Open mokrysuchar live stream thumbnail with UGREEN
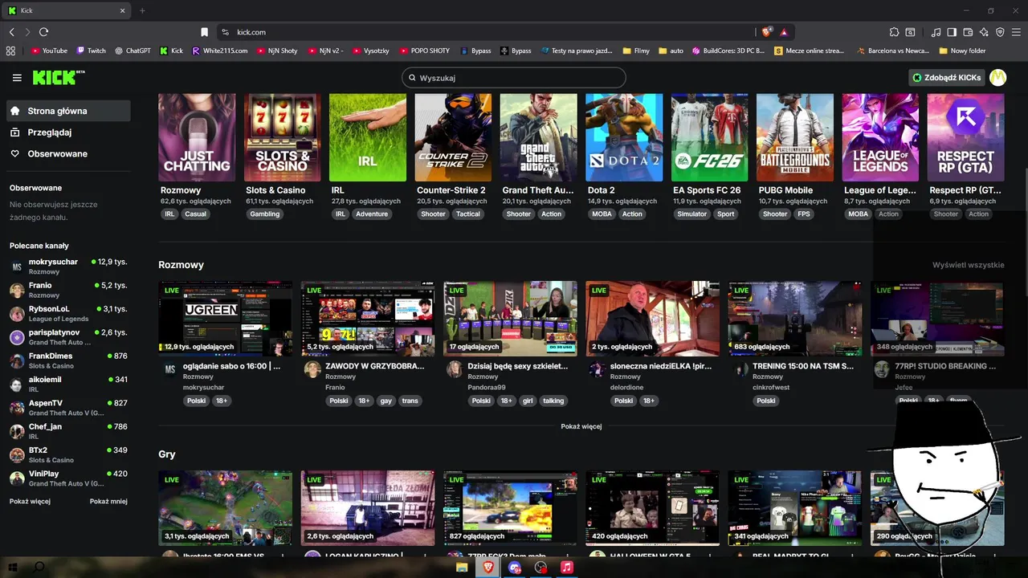Image resolution: width=1028 pixels, height=578 pixels. (225, 319)
